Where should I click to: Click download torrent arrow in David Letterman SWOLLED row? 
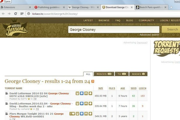pos(90,93)
